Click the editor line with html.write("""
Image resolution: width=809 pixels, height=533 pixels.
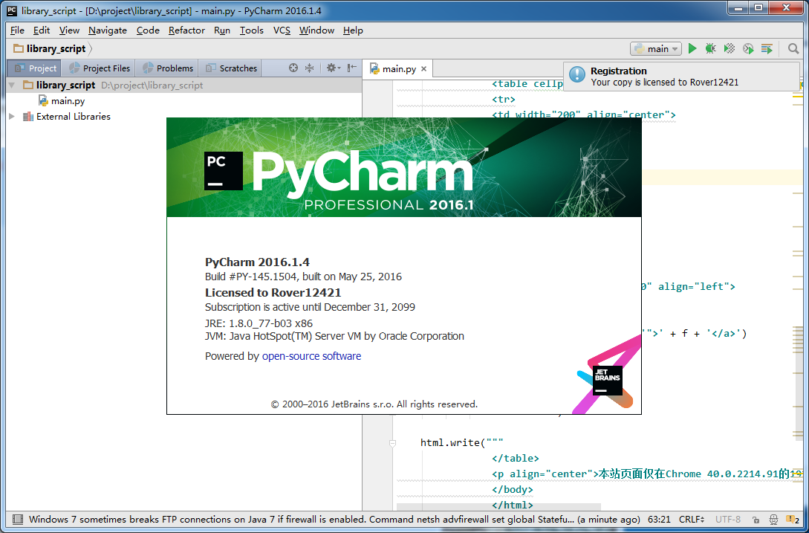[x=461, y=442]
